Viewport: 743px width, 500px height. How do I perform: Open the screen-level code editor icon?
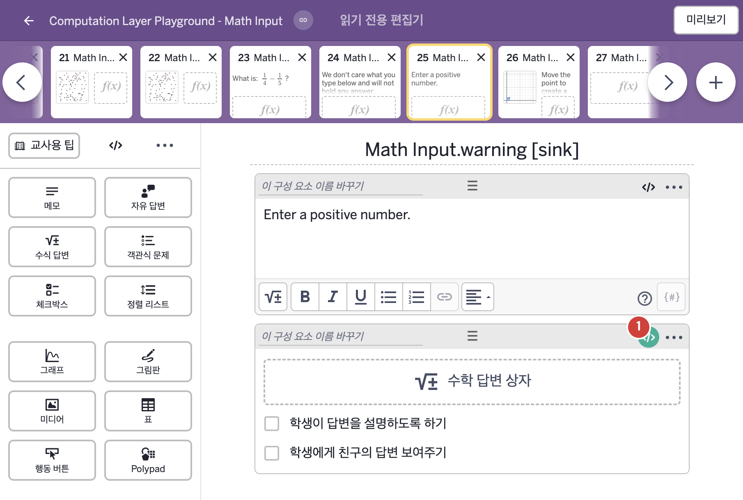(116, 145)
